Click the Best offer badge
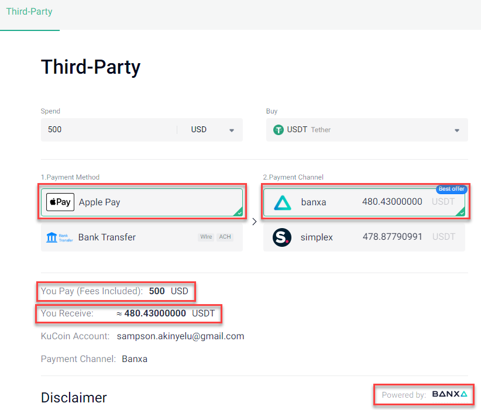The height and width of the screenshot is (410, 481). (451, 189)
